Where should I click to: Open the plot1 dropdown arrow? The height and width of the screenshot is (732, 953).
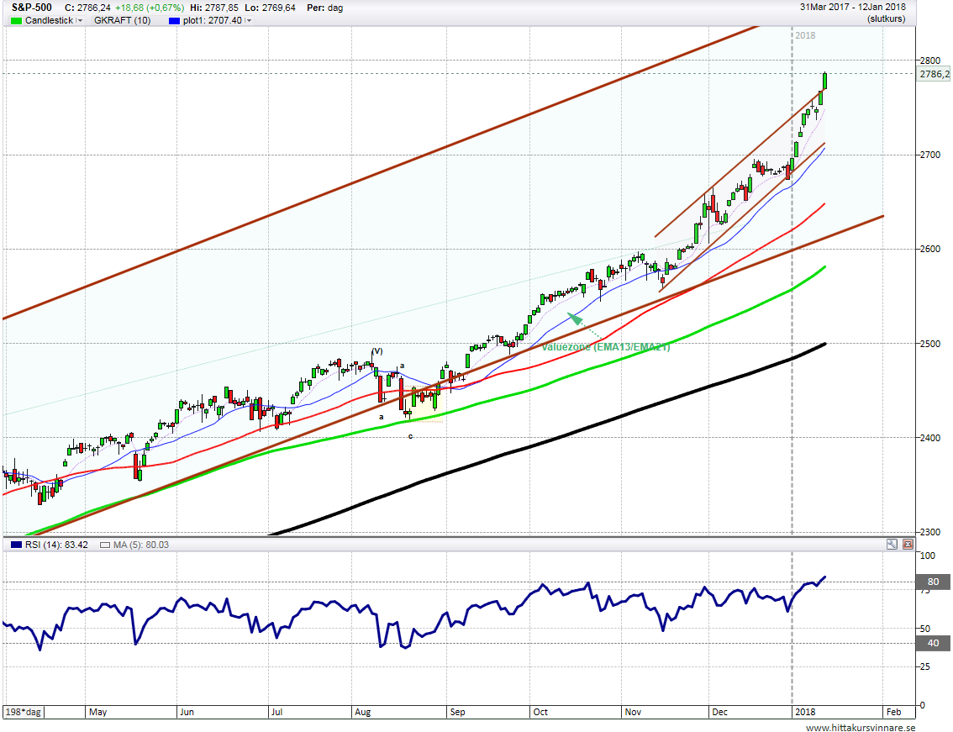[x=248, y=21]
